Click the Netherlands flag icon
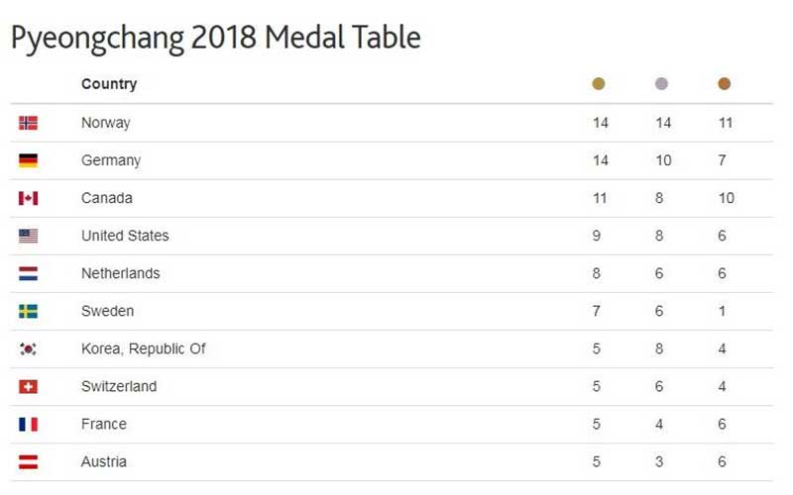 tap(28, 273)
